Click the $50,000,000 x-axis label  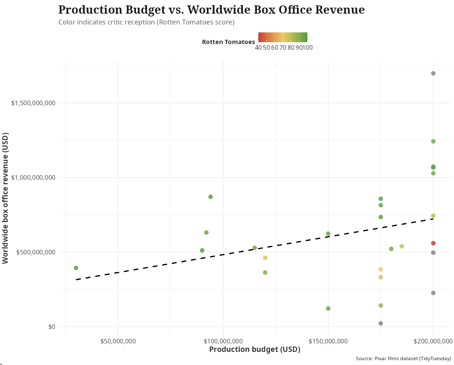click(118, 341)
